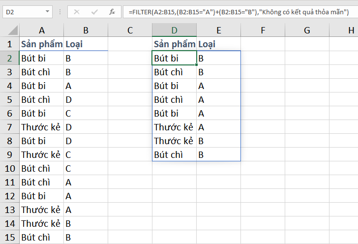Click cell B1 labeled Loại
Image resolution: width=358 pixels, height=244 pixels.
tap(86, 44)
